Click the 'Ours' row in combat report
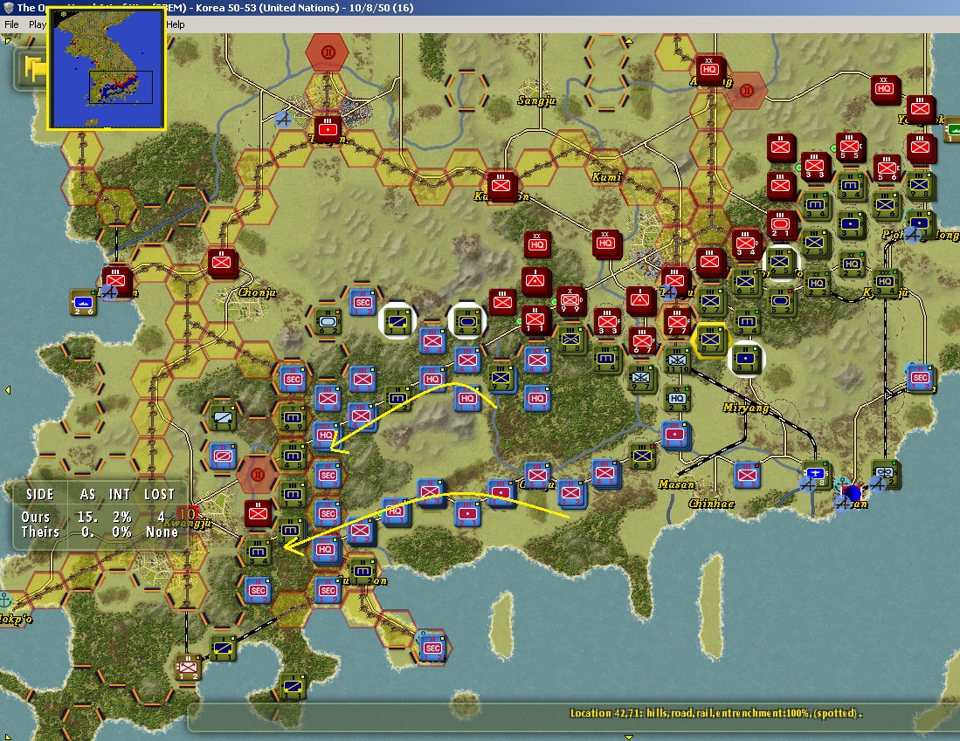 (100, 517)
